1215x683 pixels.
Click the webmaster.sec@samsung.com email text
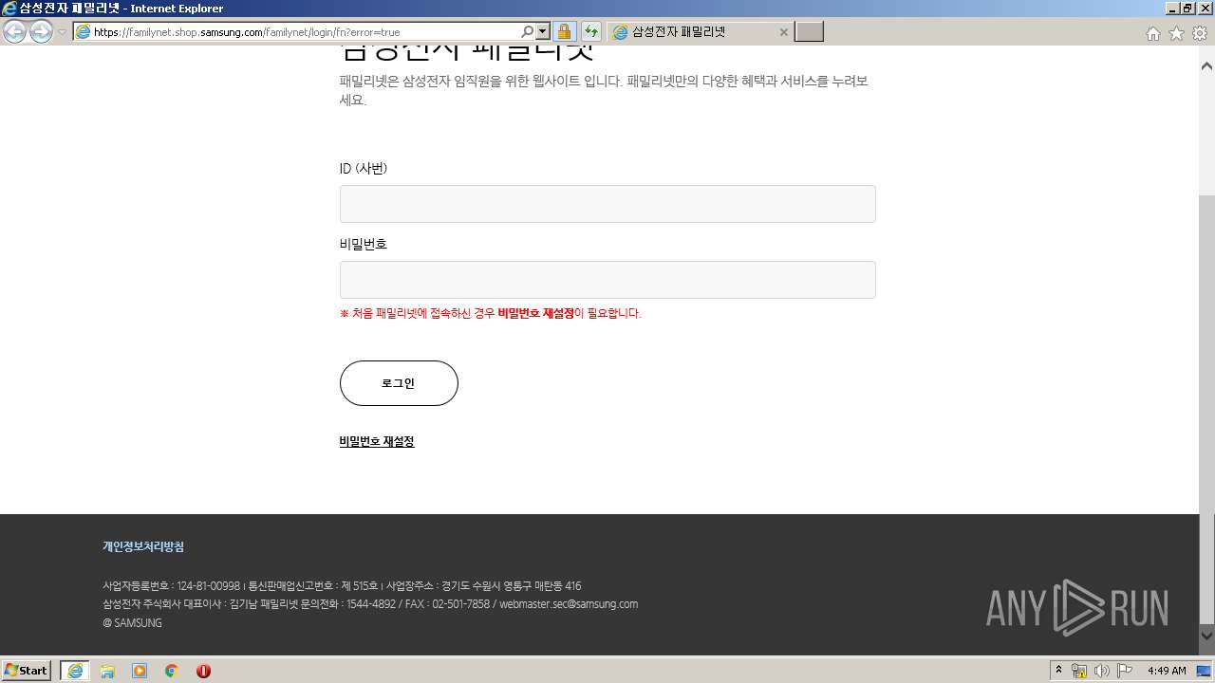tap(569, 604)
